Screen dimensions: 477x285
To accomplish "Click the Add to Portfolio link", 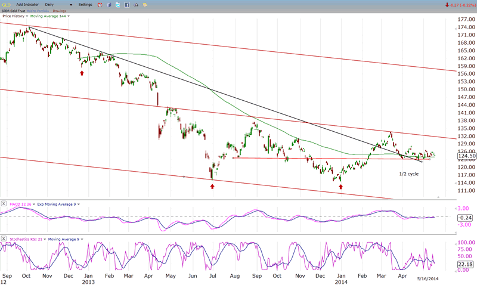I will pos(39,11).
